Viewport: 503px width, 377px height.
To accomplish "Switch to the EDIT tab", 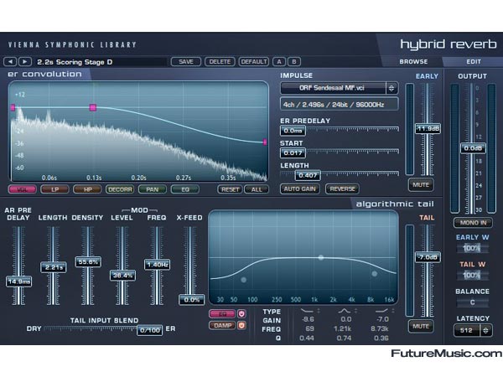I will [474, 61].
